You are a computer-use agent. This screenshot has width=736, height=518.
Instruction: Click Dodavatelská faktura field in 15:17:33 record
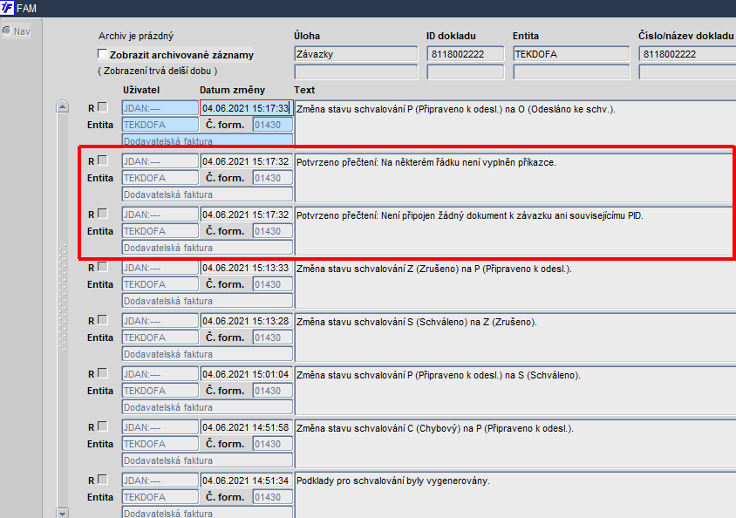coord(208,140)
